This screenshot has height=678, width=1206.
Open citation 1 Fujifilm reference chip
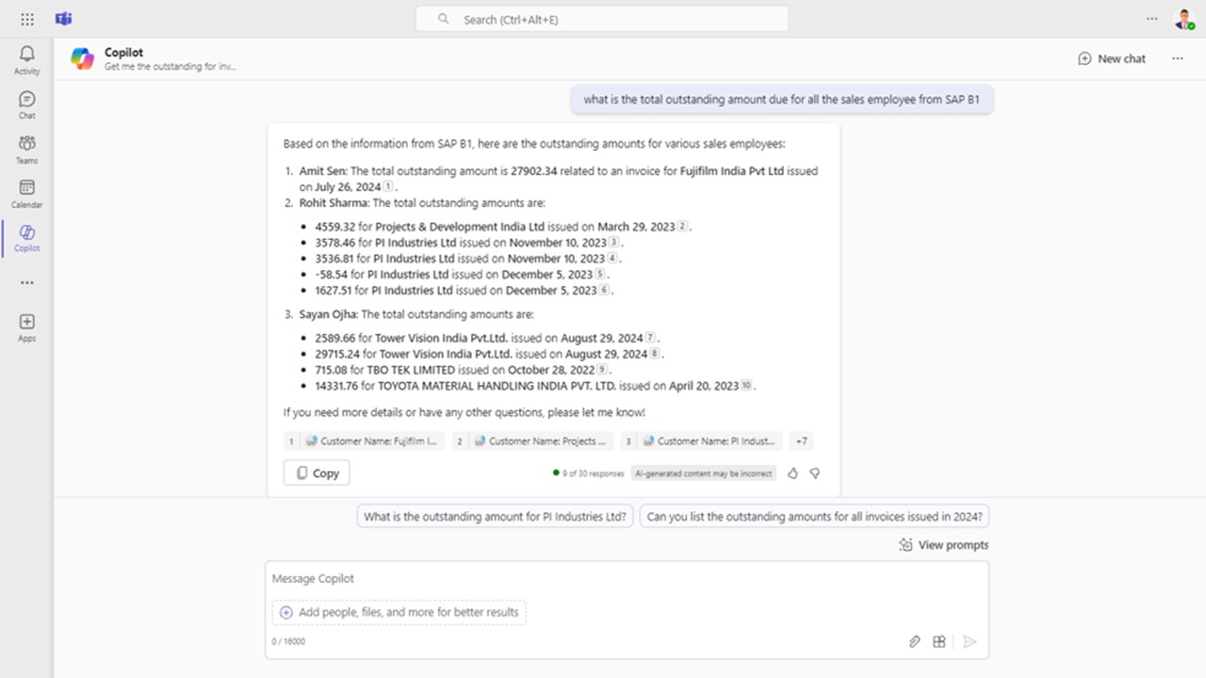364,441
